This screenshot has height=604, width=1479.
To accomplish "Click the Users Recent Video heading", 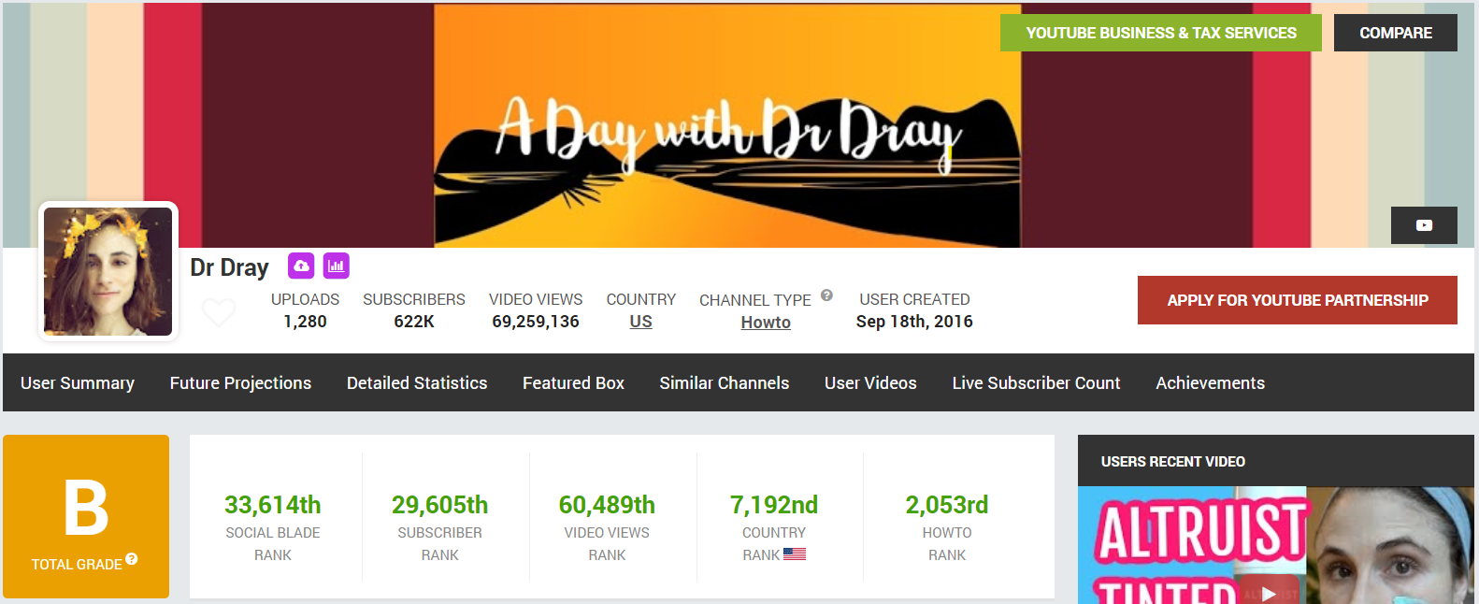I will pyautogui.click(x=1172, y=462).
